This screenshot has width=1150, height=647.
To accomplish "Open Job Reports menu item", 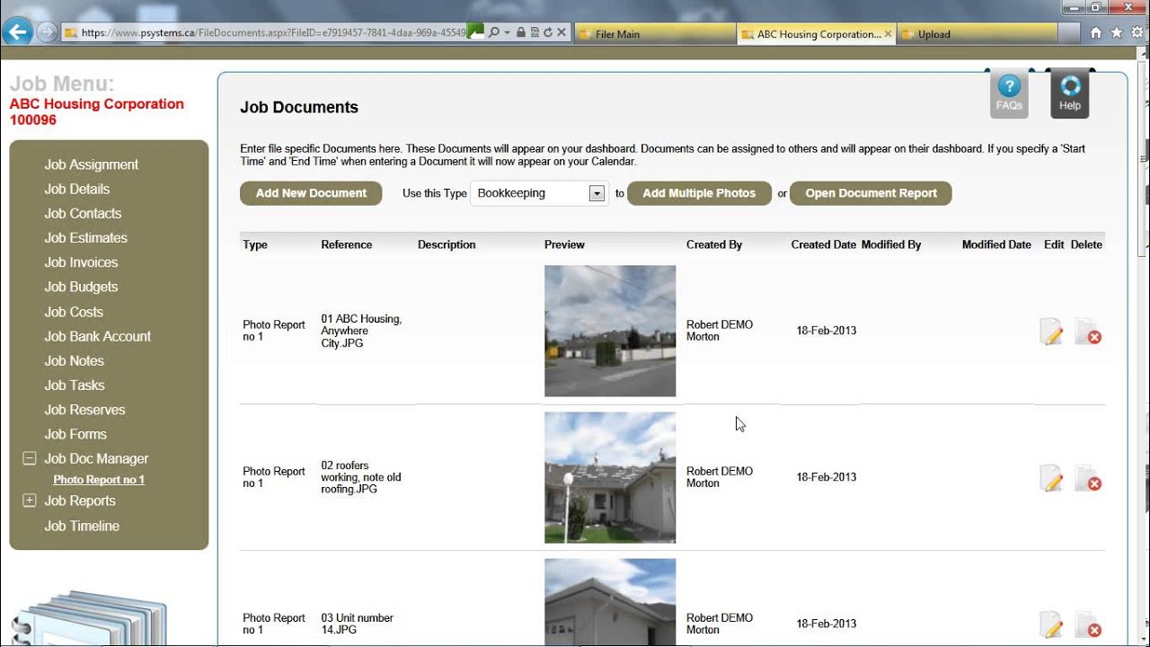I will [80, 501].
